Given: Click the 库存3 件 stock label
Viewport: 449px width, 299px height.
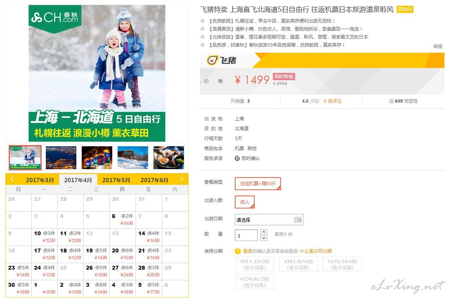Looking at the screenshot, I should coord(283,234).
